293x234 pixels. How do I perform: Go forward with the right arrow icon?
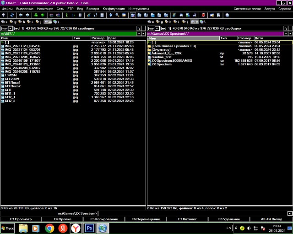click(x=27, y=15)
